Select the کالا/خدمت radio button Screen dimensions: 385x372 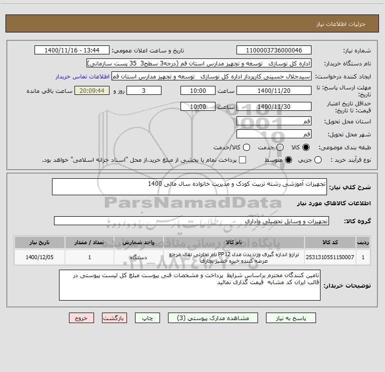point(246,147)
